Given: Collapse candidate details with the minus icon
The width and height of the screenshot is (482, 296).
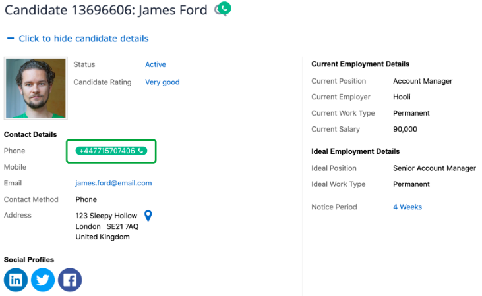Looking at the screenshot, I should point(11,38).
